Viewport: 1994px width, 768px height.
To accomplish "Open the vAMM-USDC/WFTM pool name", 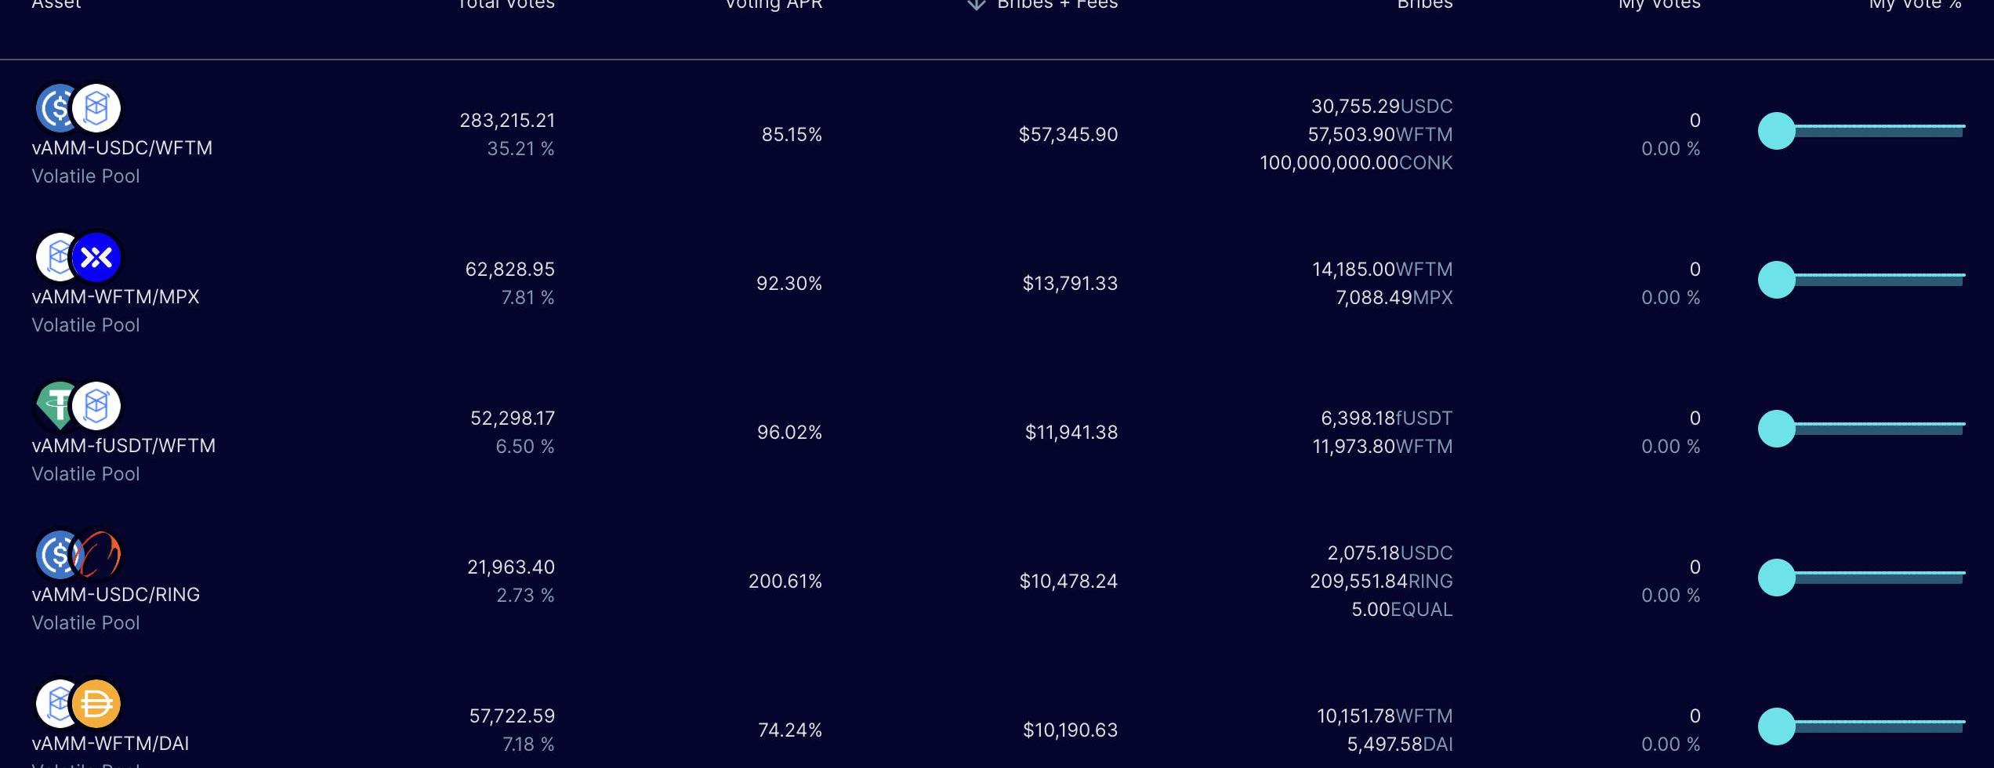I will pos(122,148).
